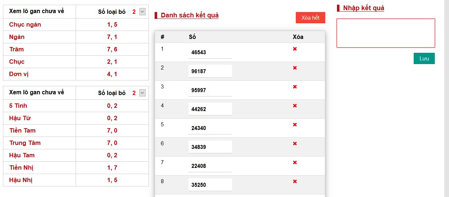Remove result 24340 using delete icon
The image size is (449, 197).
pos(295,125)
